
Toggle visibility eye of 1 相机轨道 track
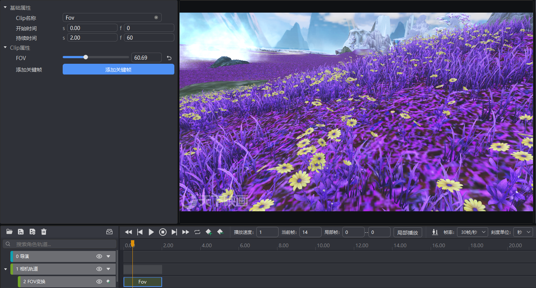[99, 269]
